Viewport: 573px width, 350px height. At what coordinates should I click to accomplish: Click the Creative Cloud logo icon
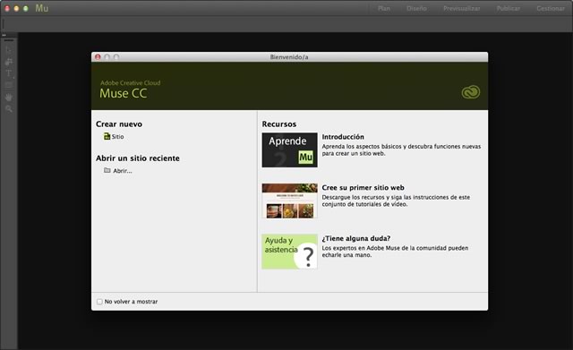471,92
